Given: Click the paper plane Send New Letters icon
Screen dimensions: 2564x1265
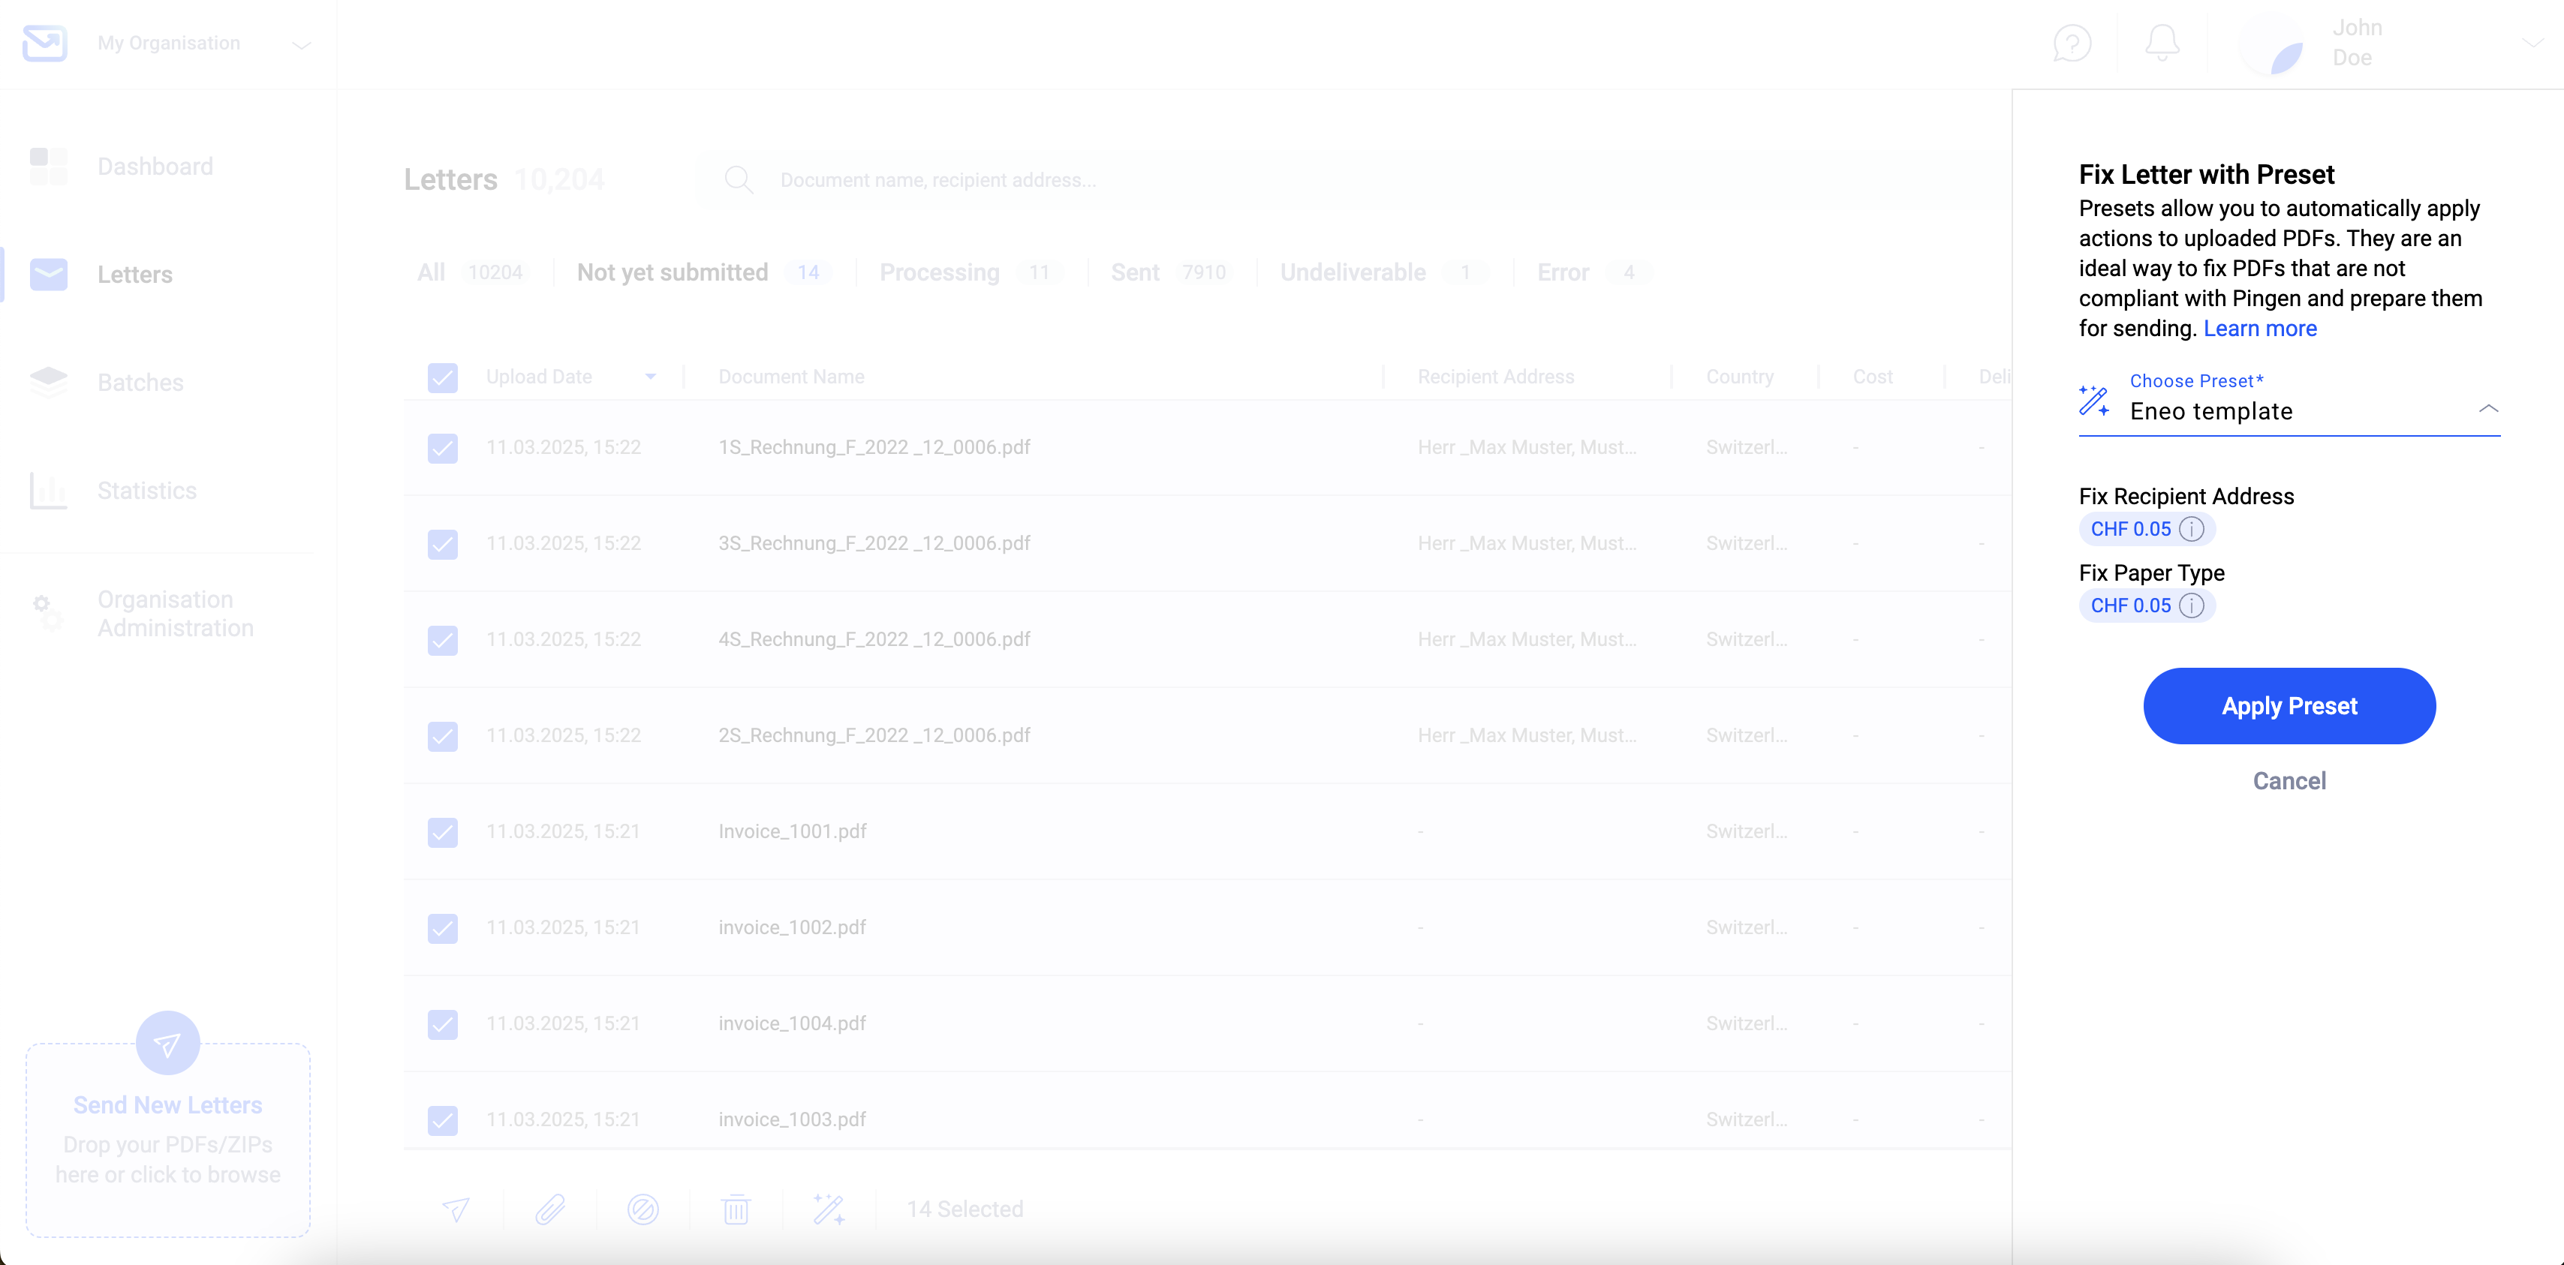Looking at the screenshot, I should 167,1044.
